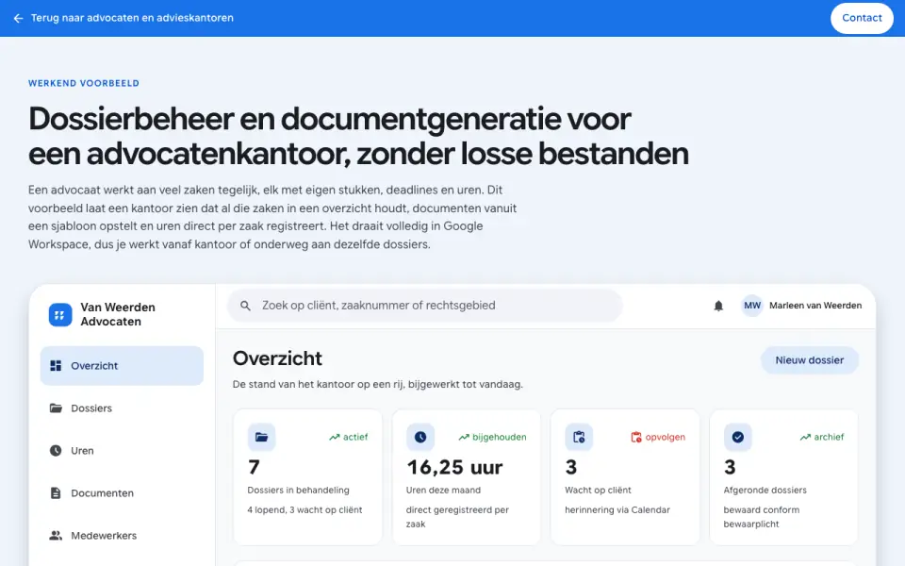Screen dimensions: 905x566
Task: Click the value '7' on dossiers card
Action: (x=254, y=467)
